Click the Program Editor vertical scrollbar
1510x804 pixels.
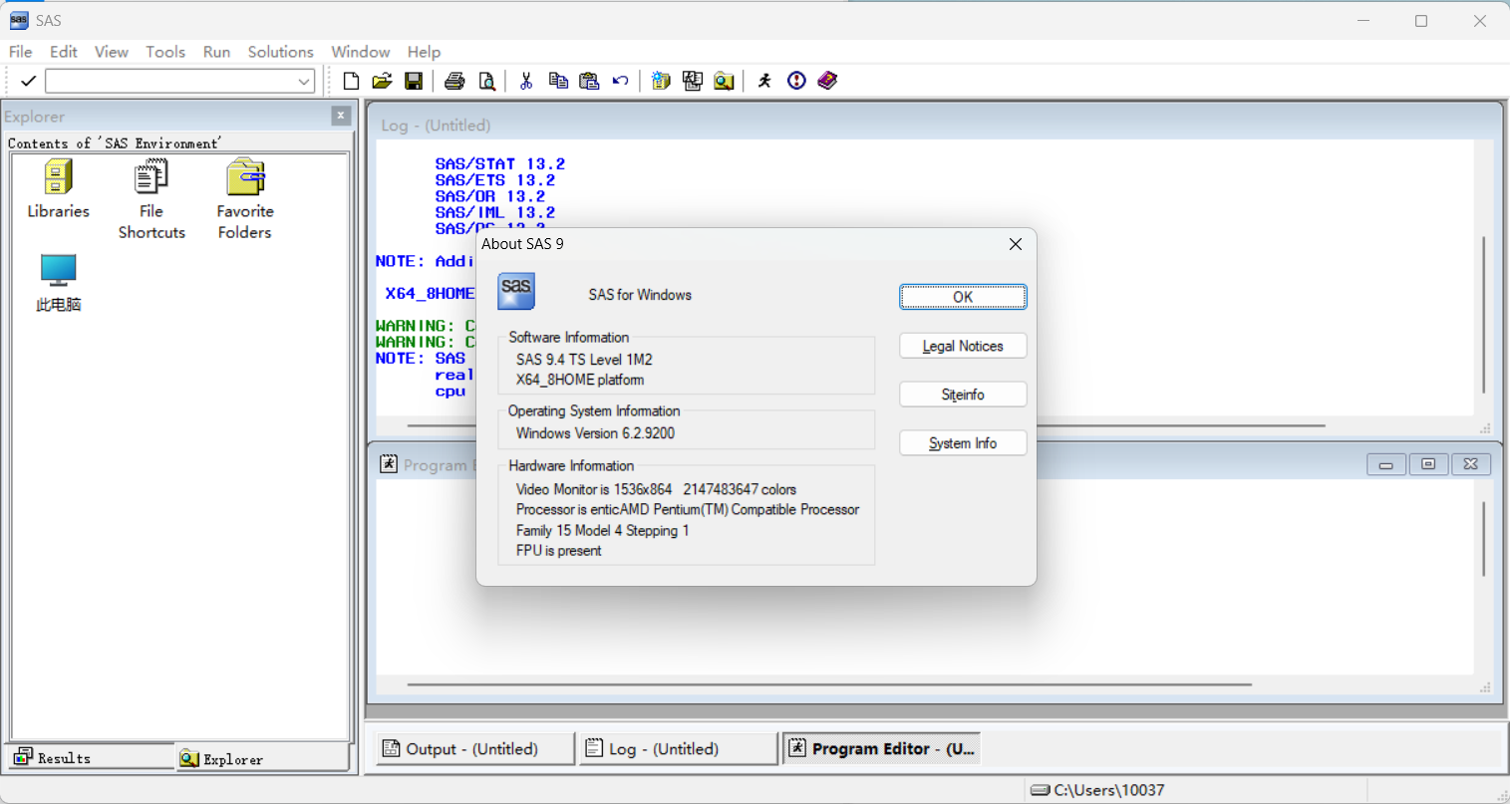pos(1484,538)
